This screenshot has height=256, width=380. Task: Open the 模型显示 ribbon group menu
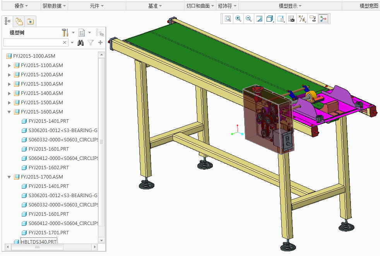pyautogui.click(x=290, y=6)
